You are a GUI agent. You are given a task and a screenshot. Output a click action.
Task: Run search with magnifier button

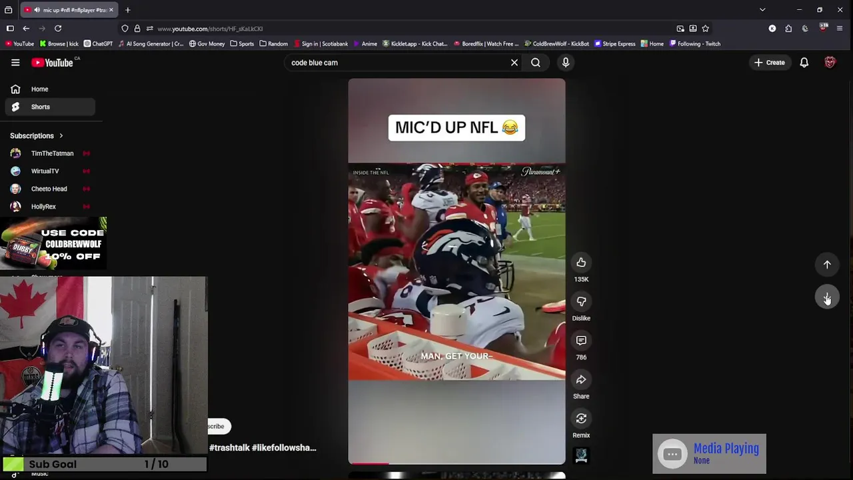point(536,63)
